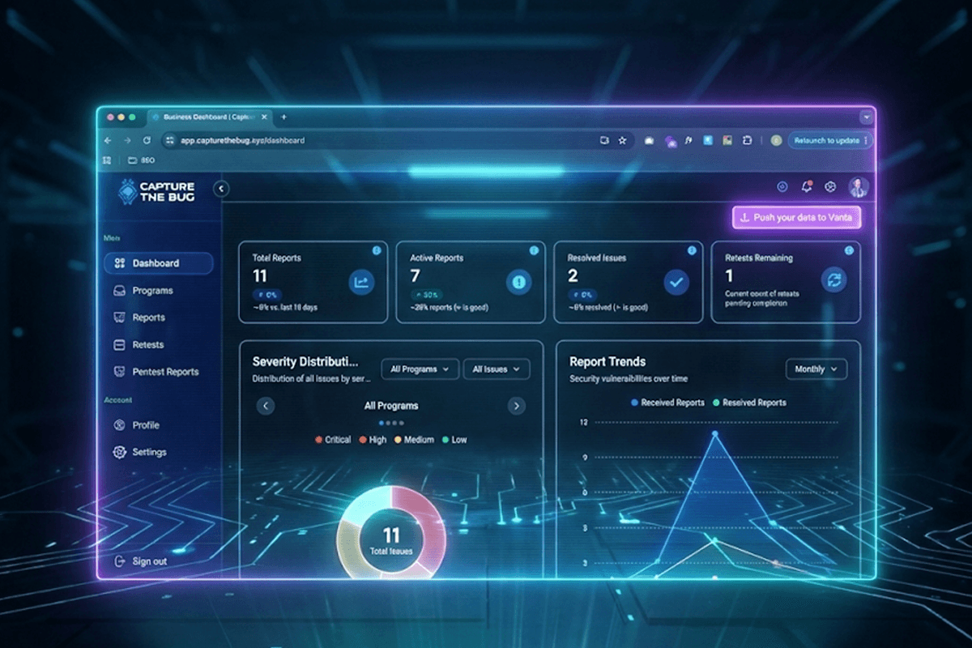
Task: Click the Severity Distribution heading
Action: click(305, 362)
